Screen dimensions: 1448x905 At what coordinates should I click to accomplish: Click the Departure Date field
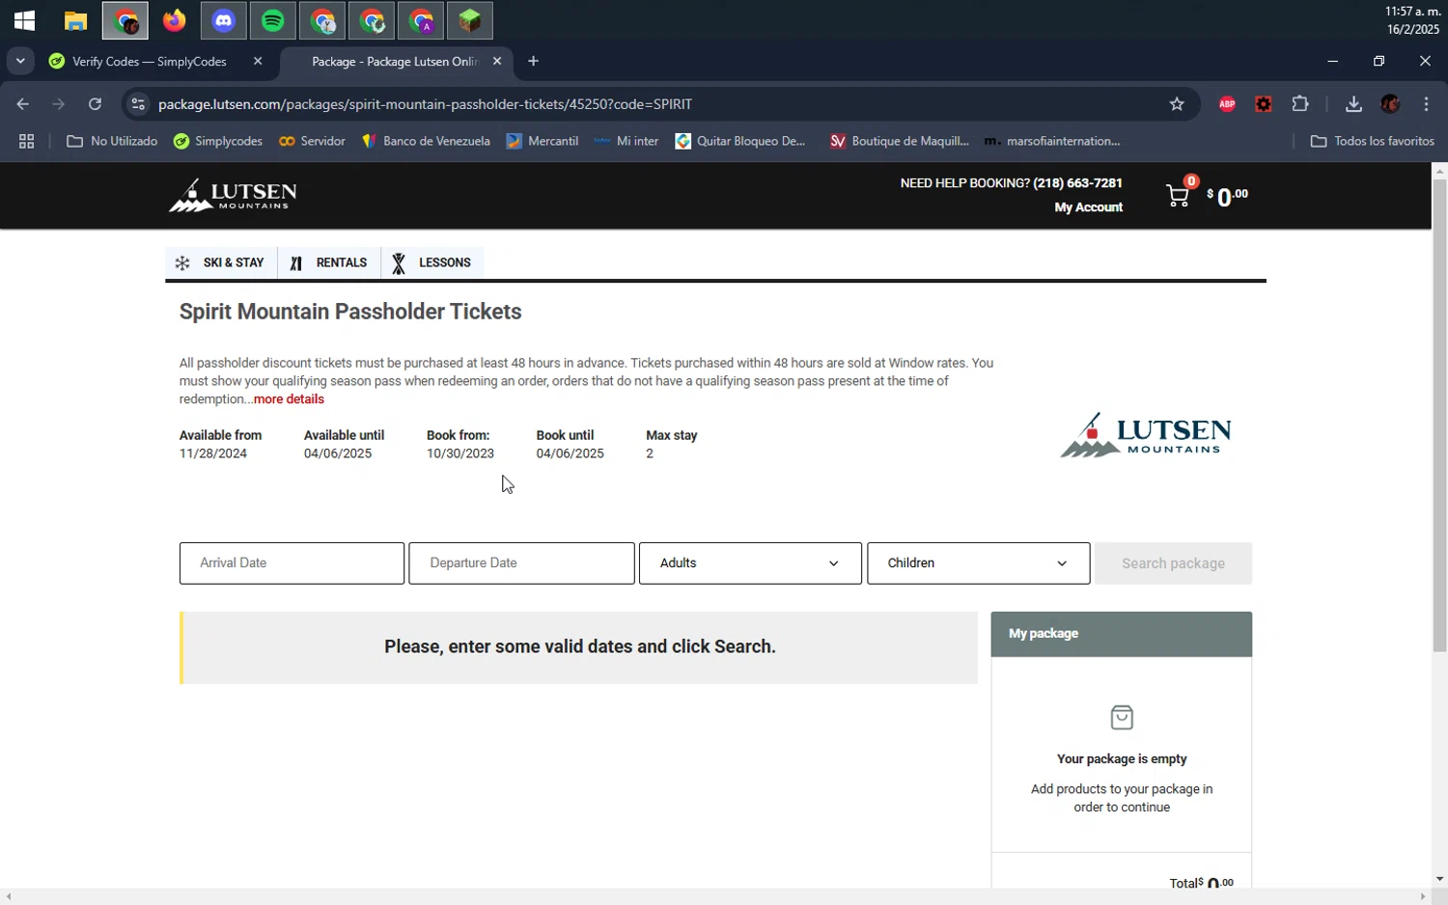521,563
